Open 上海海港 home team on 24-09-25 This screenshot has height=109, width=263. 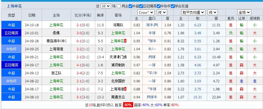coord(56,49)
